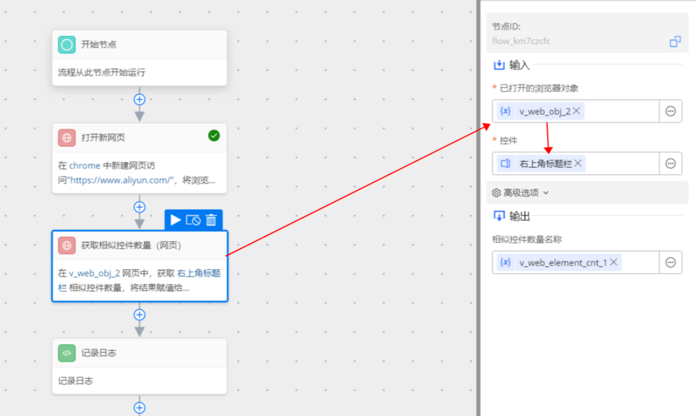
Task: Click the 输出 section icon
Action: point(499,216)
